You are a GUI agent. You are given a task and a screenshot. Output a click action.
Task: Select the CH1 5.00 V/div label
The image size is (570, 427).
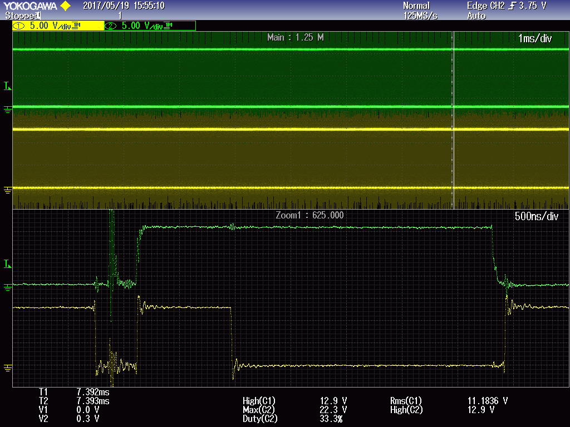[58, 26]
